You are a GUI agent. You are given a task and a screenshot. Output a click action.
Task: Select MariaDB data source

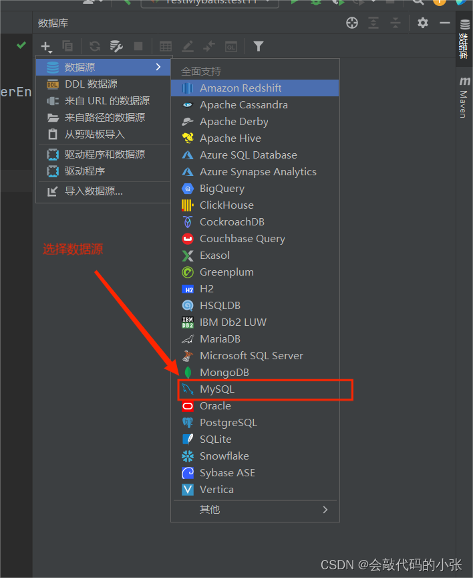tap(255, 339)
